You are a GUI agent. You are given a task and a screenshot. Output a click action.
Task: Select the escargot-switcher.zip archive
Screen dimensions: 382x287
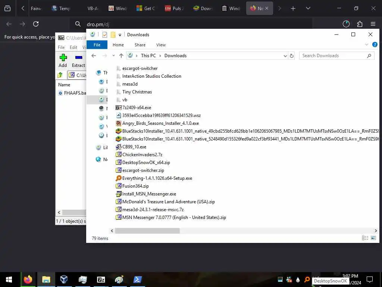(140, 170)
